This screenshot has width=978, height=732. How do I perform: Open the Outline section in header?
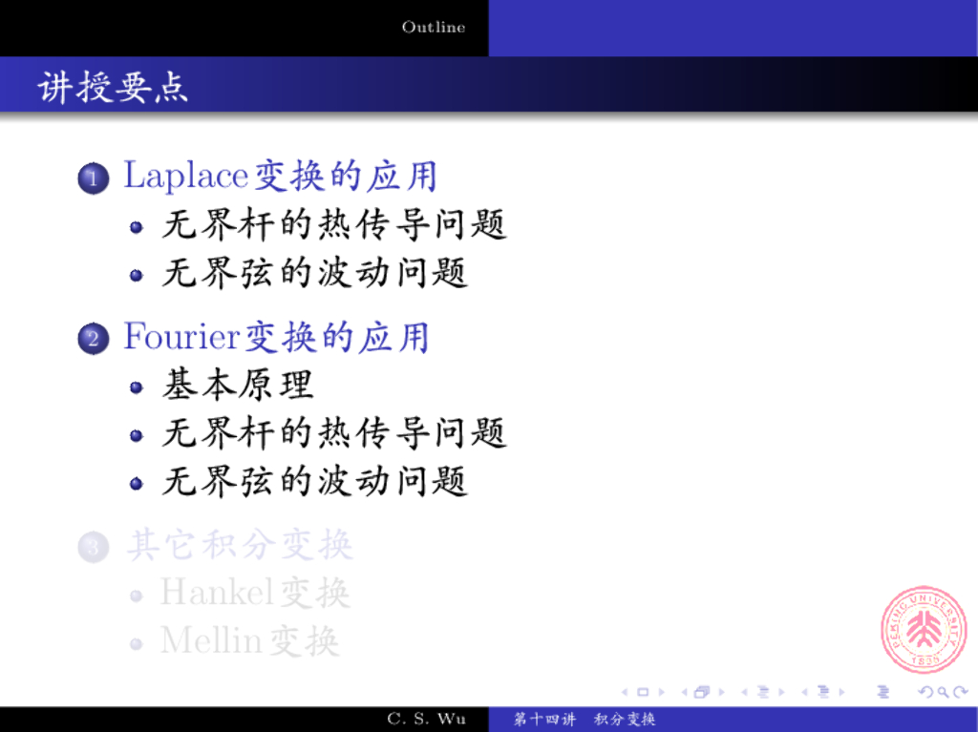click(x=434, y=27)
